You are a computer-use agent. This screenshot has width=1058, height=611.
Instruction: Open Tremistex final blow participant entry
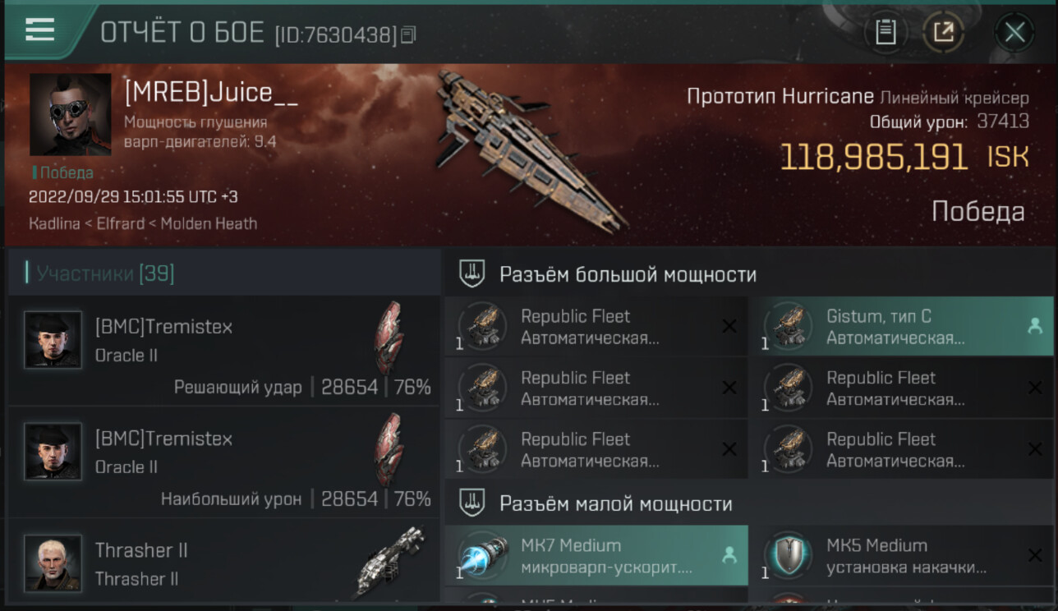tap(224, 351)
